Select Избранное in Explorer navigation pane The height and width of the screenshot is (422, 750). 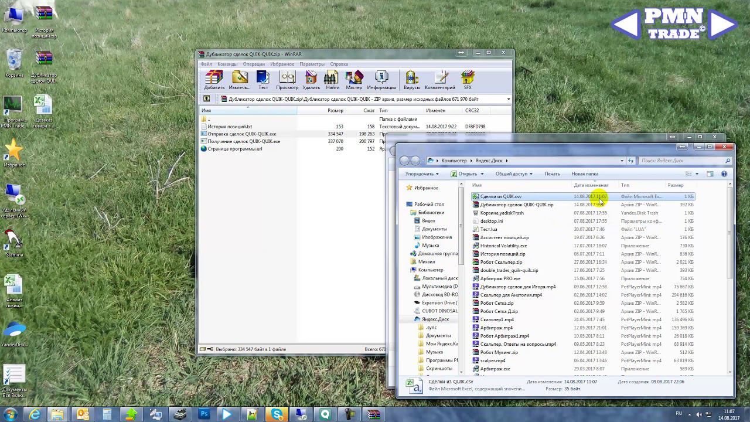click(426, 188)
